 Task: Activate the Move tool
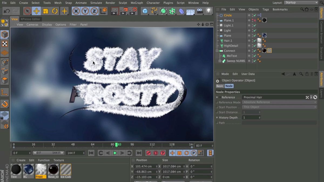coord(36,11)
